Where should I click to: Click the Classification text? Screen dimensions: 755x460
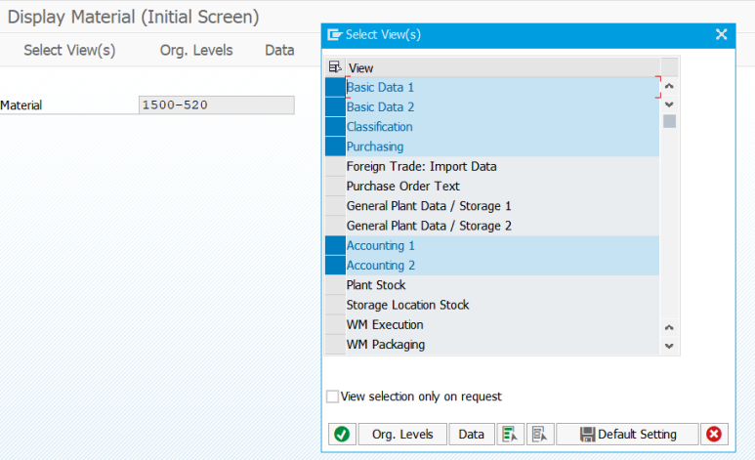coord(379,127)
